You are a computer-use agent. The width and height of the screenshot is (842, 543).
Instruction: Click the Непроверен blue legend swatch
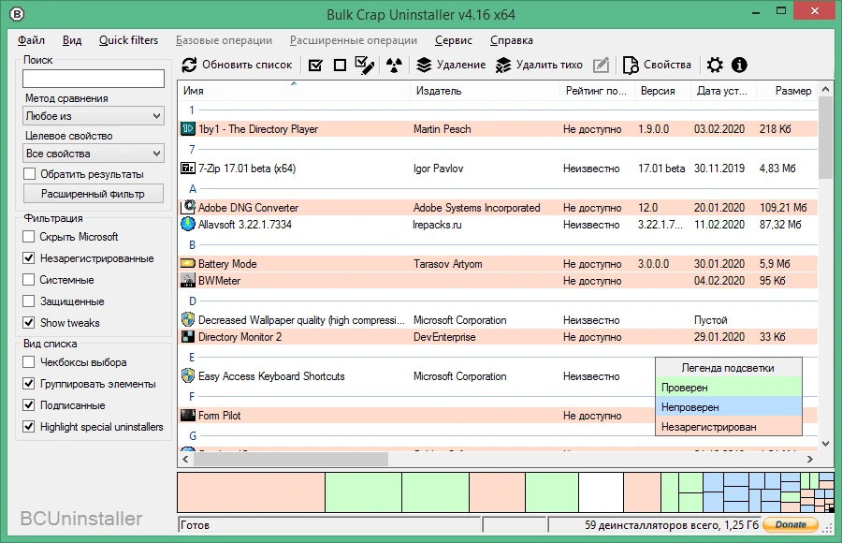pyautogui.click(x=729, y=407)
